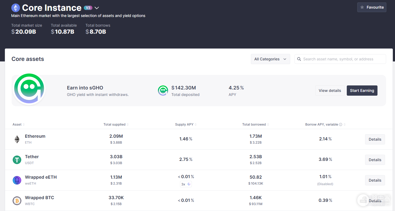Click the Core Instance title

click(52, 8)
